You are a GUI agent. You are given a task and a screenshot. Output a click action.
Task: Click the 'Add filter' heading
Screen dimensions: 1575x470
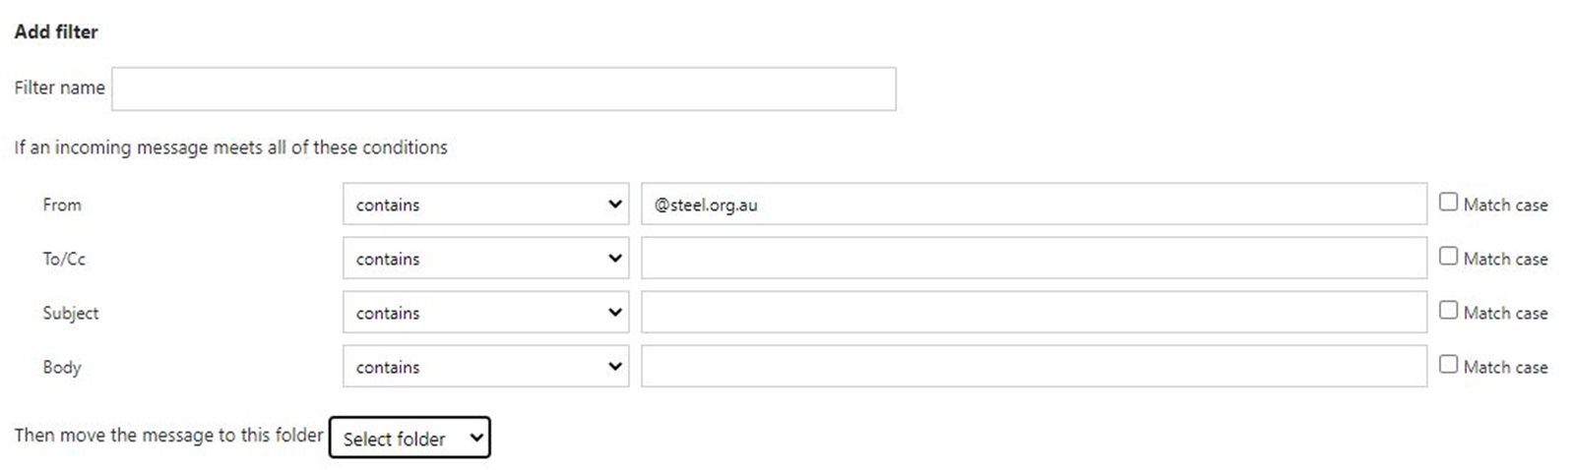(x=56, y=31)
